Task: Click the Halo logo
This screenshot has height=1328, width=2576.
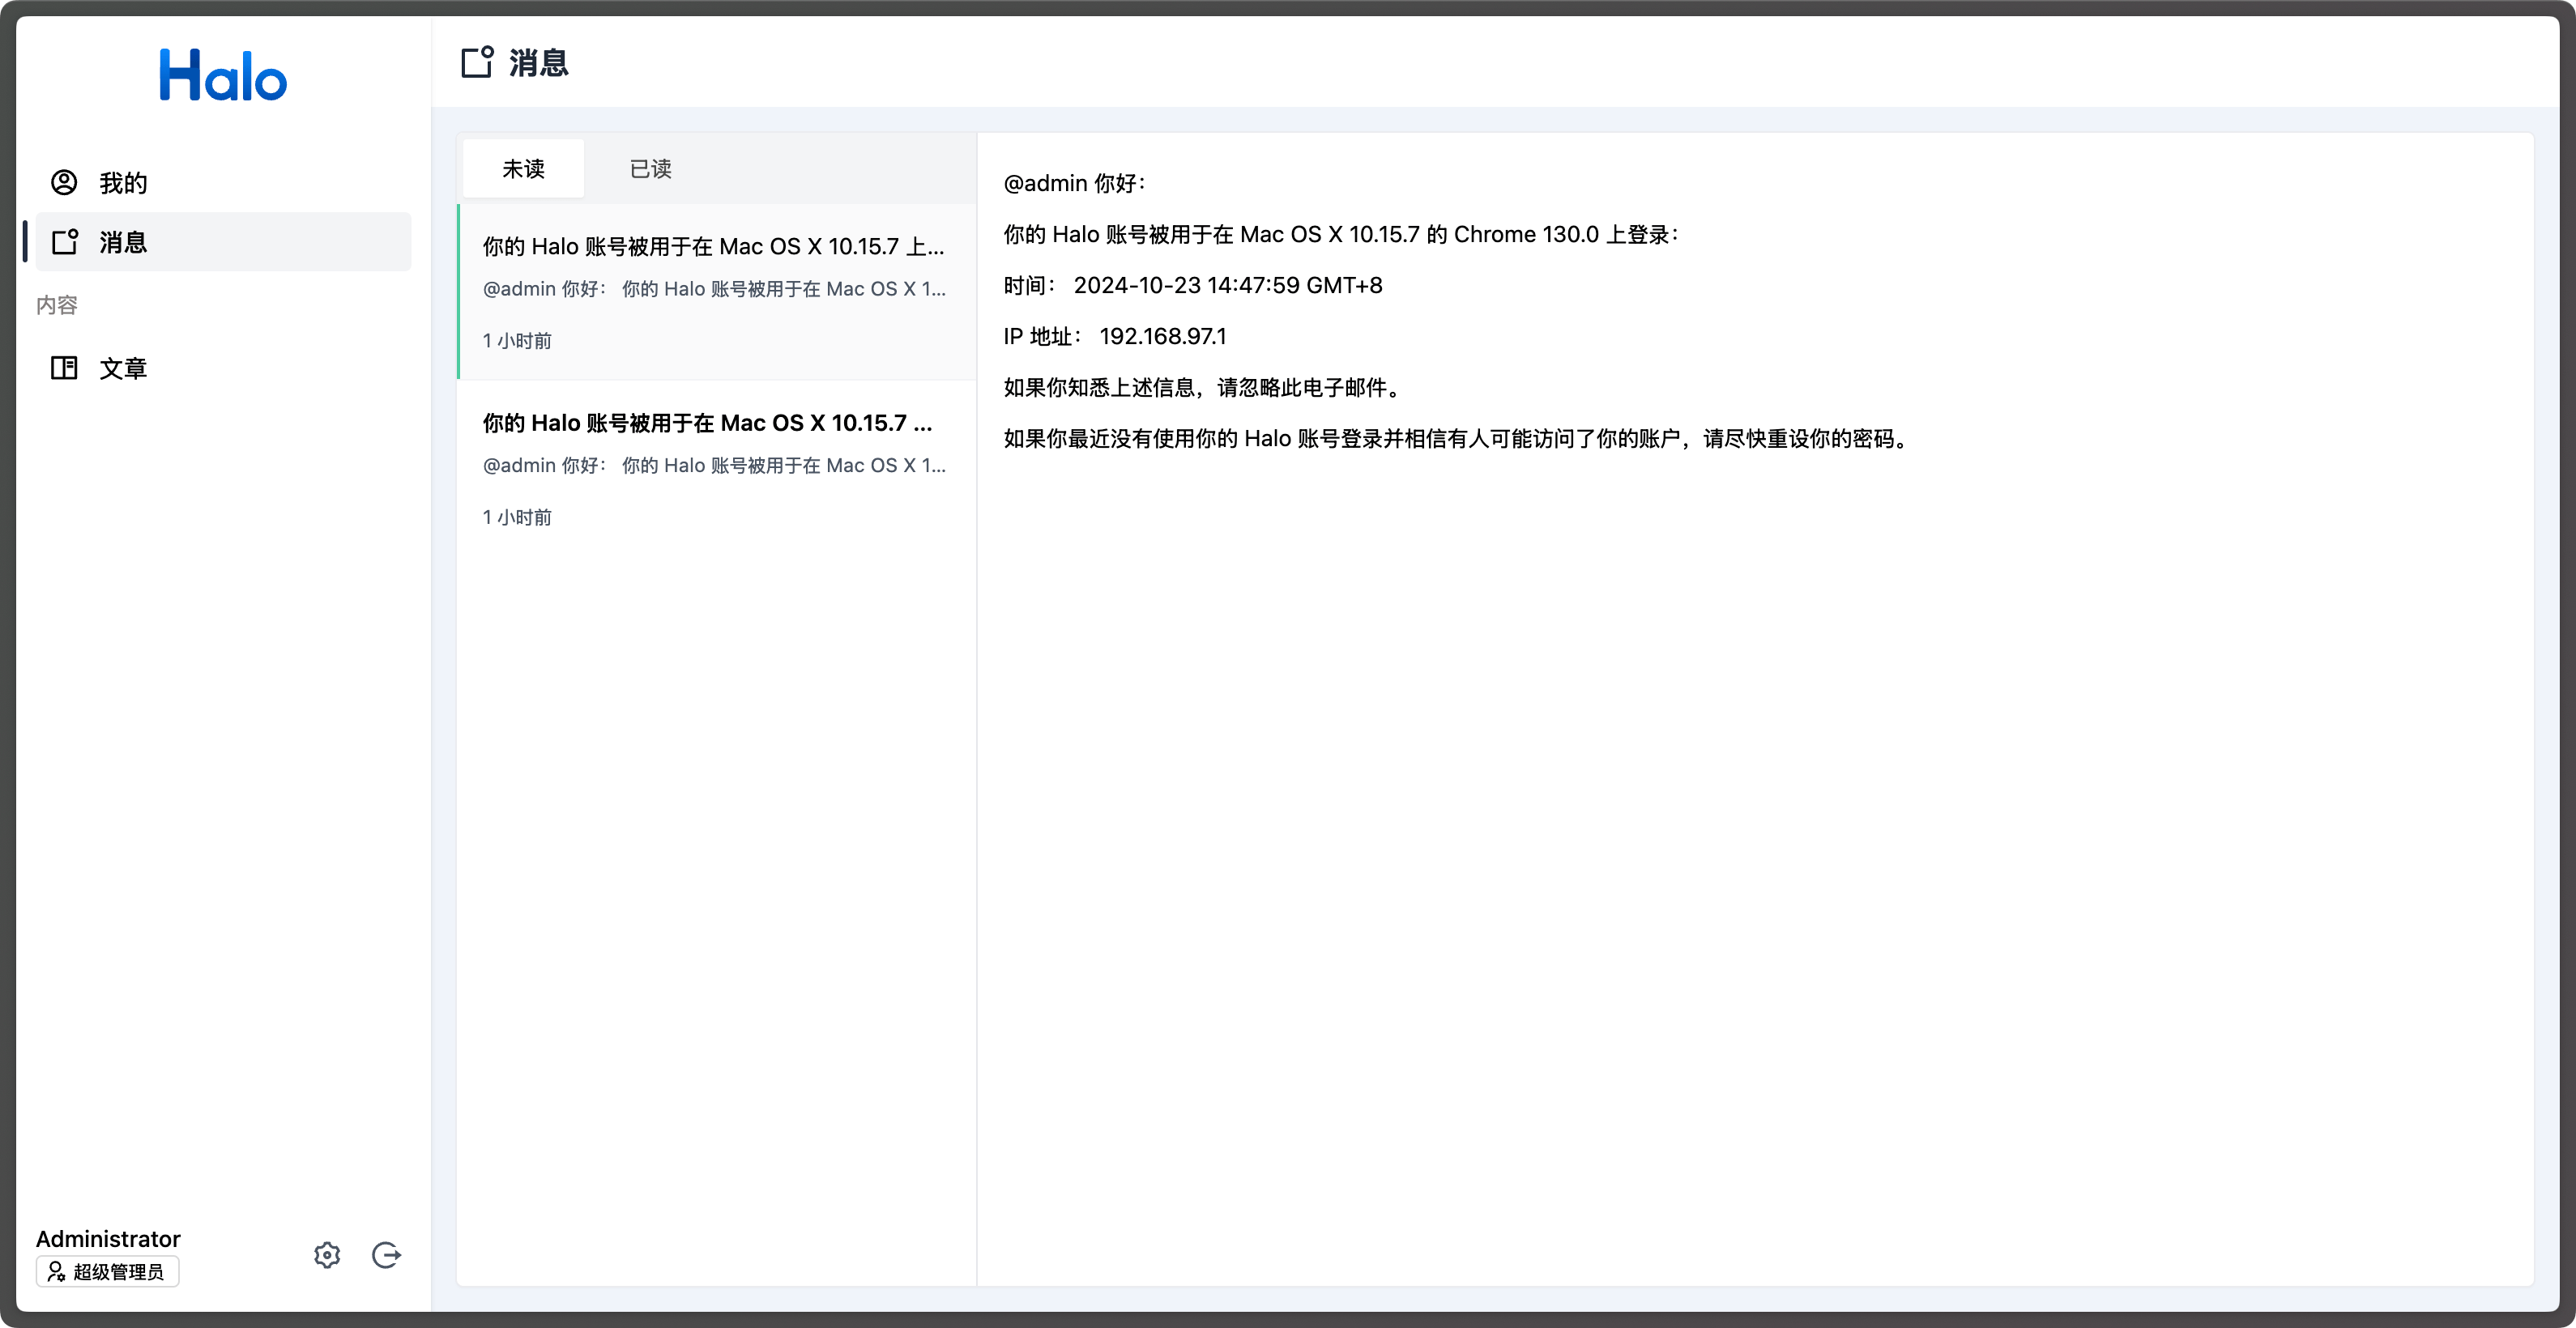Action: point(223,75)
